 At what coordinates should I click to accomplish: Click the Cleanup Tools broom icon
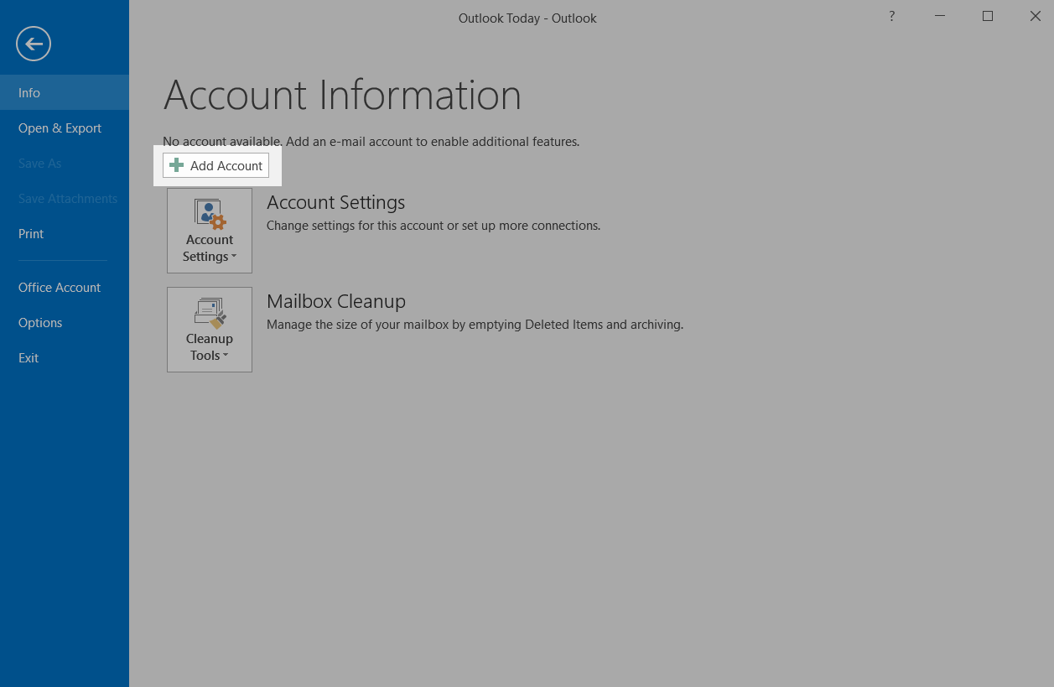[x=210, y=313]
